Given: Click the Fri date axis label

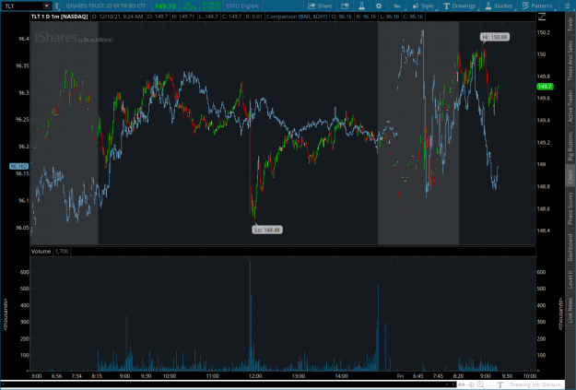Looking at the screenshot, I should point(400,376).
